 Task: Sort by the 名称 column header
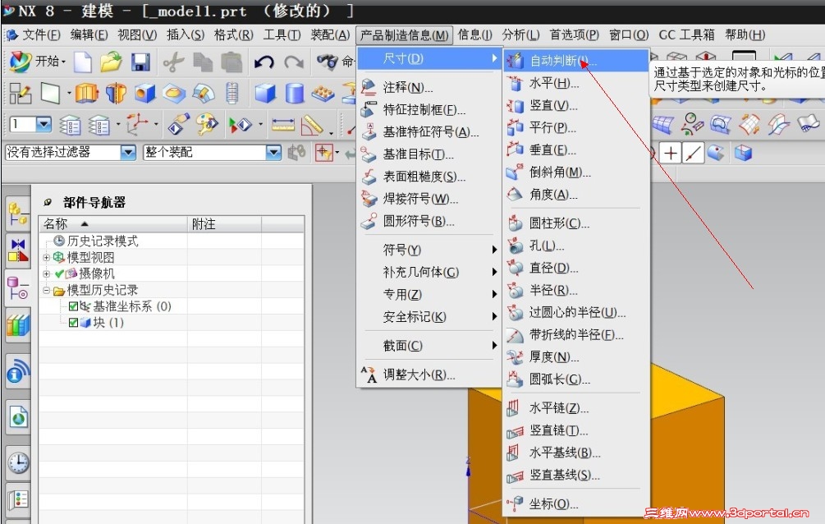(113, 224)
